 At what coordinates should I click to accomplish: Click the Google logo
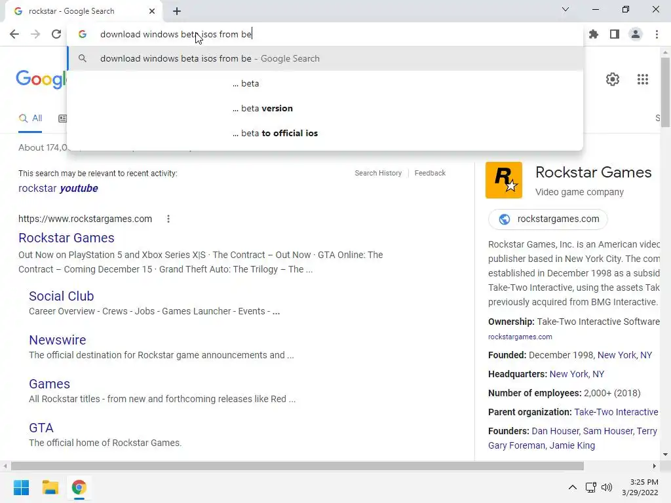[x=41, y=79]
